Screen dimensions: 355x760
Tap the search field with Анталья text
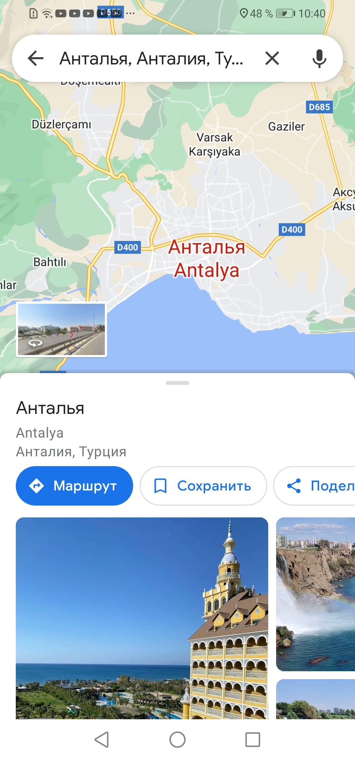tap(151, 59)
